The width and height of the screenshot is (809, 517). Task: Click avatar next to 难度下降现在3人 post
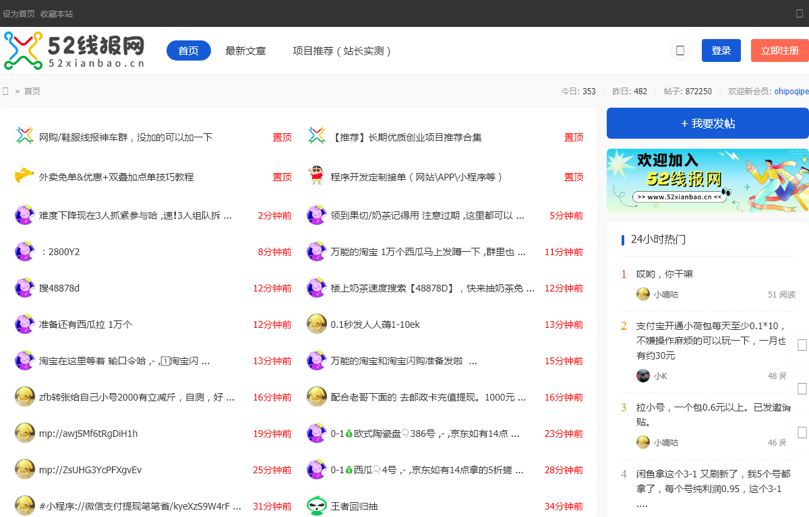point(25,215)
